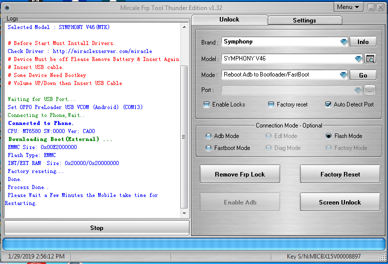The image size is (388, 264).
Task: Uncheck the Auto Detect Port checkbox
Action: pyautogui.click(x=328, y=104)
